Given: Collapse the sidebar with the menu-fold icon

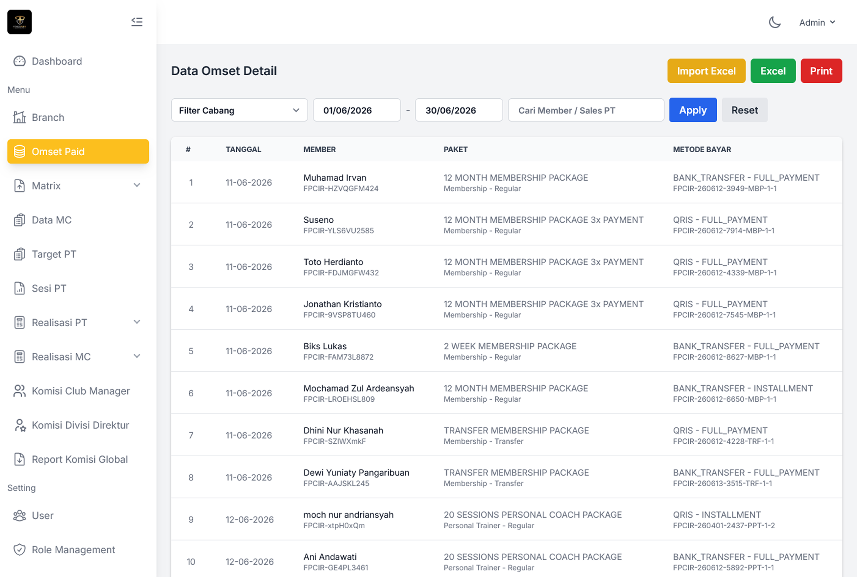Looking at the screenshot, I should (x=137, y=22).
